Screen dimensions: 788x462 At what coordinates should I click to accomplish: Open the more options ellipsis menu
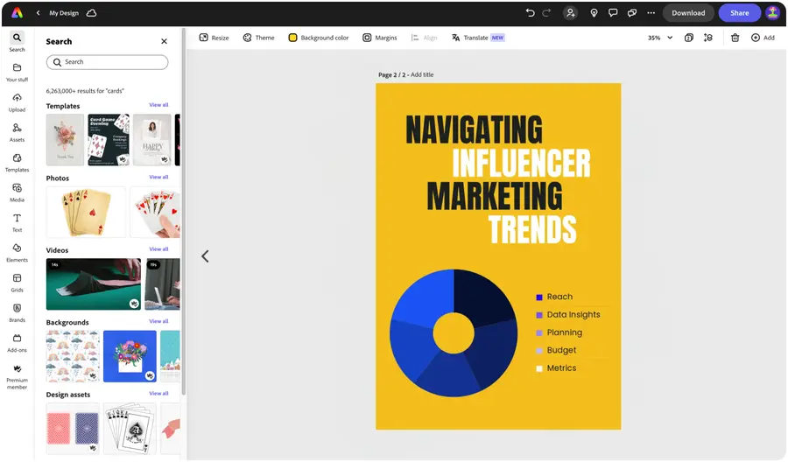(x=651, y=13)
